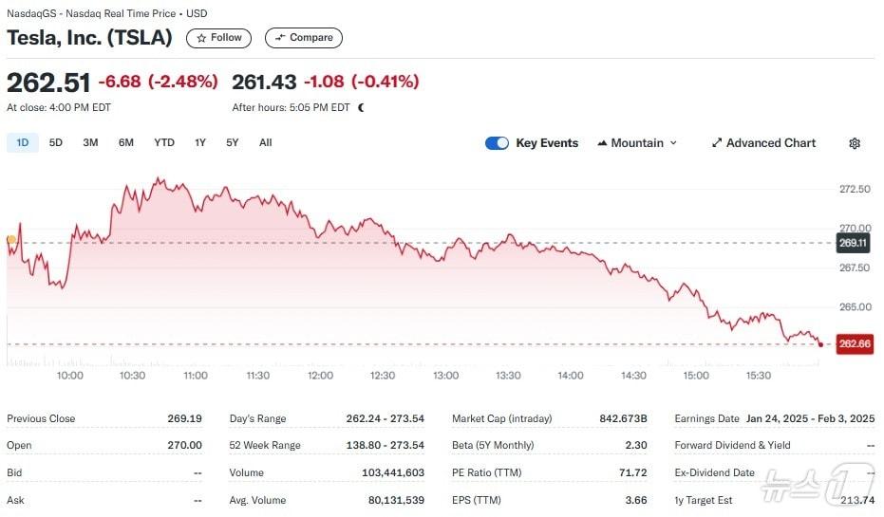Viewport: 884px width, 517px height.
Task: Switch to 1Y chart range
Action: (200, 143)
